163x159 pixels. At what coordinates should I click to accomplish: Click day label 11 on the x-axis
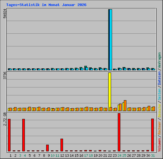[x=57, y=156]
